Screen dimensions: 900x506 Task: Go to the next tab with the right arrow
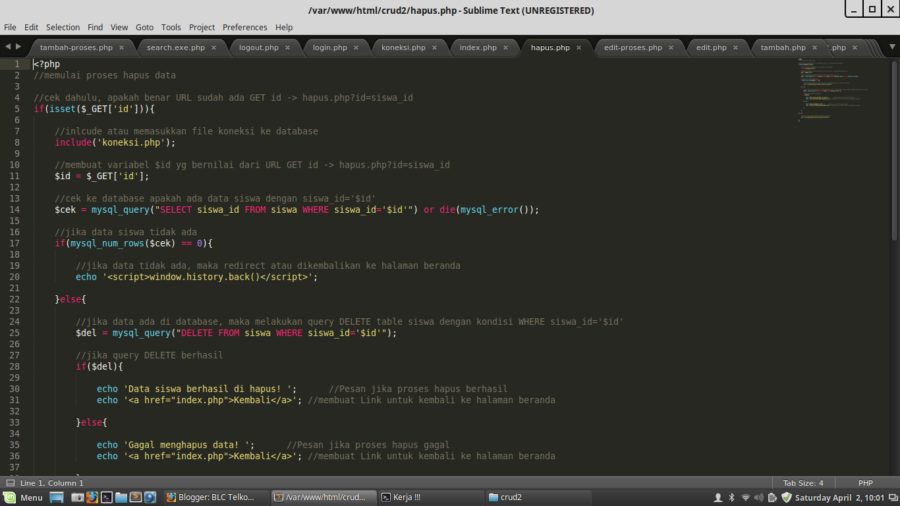(18, 47)
